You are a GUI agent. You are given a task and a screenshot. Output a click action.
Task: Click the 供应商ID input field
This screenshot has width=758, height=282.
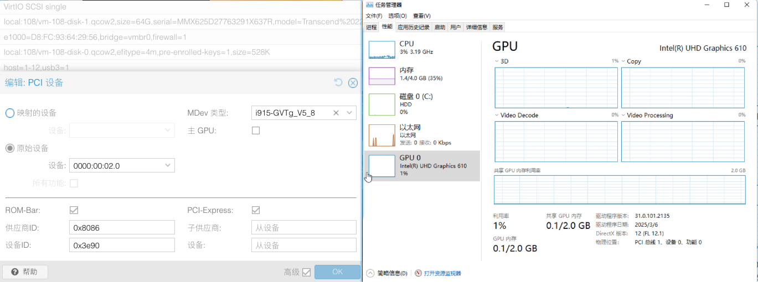click(122, 228)
